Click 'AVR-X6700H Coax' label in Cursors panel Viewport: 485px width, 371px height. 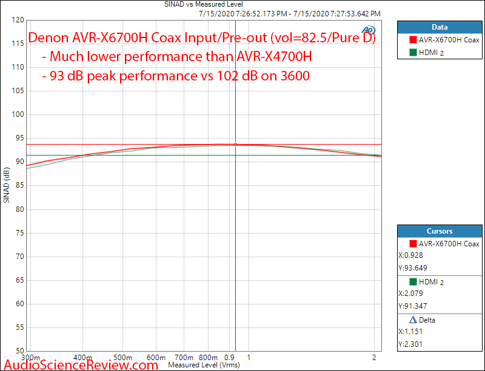coord(449,244)
